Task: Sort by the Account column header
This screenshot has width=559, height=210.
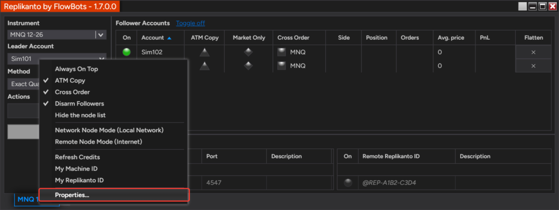Action: [x=160, y=38]
